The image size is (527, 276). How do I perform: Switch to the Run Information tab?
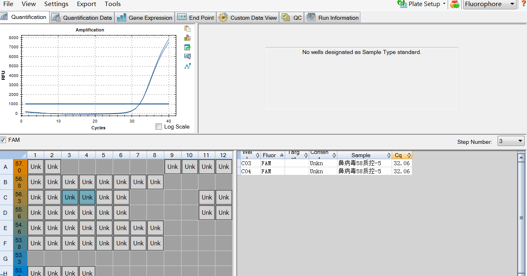click(333, 18)
